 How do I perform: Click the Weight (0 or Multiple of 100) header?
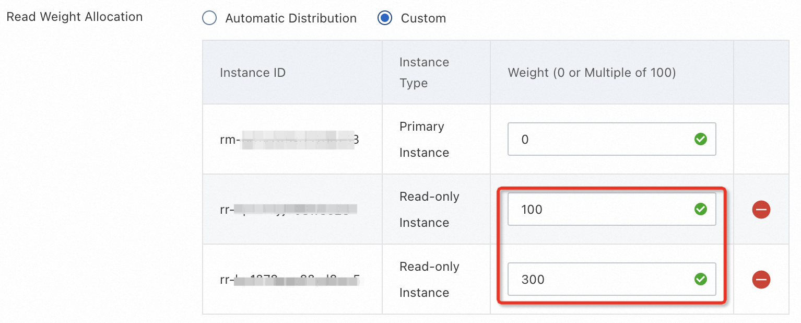(592, 73)
